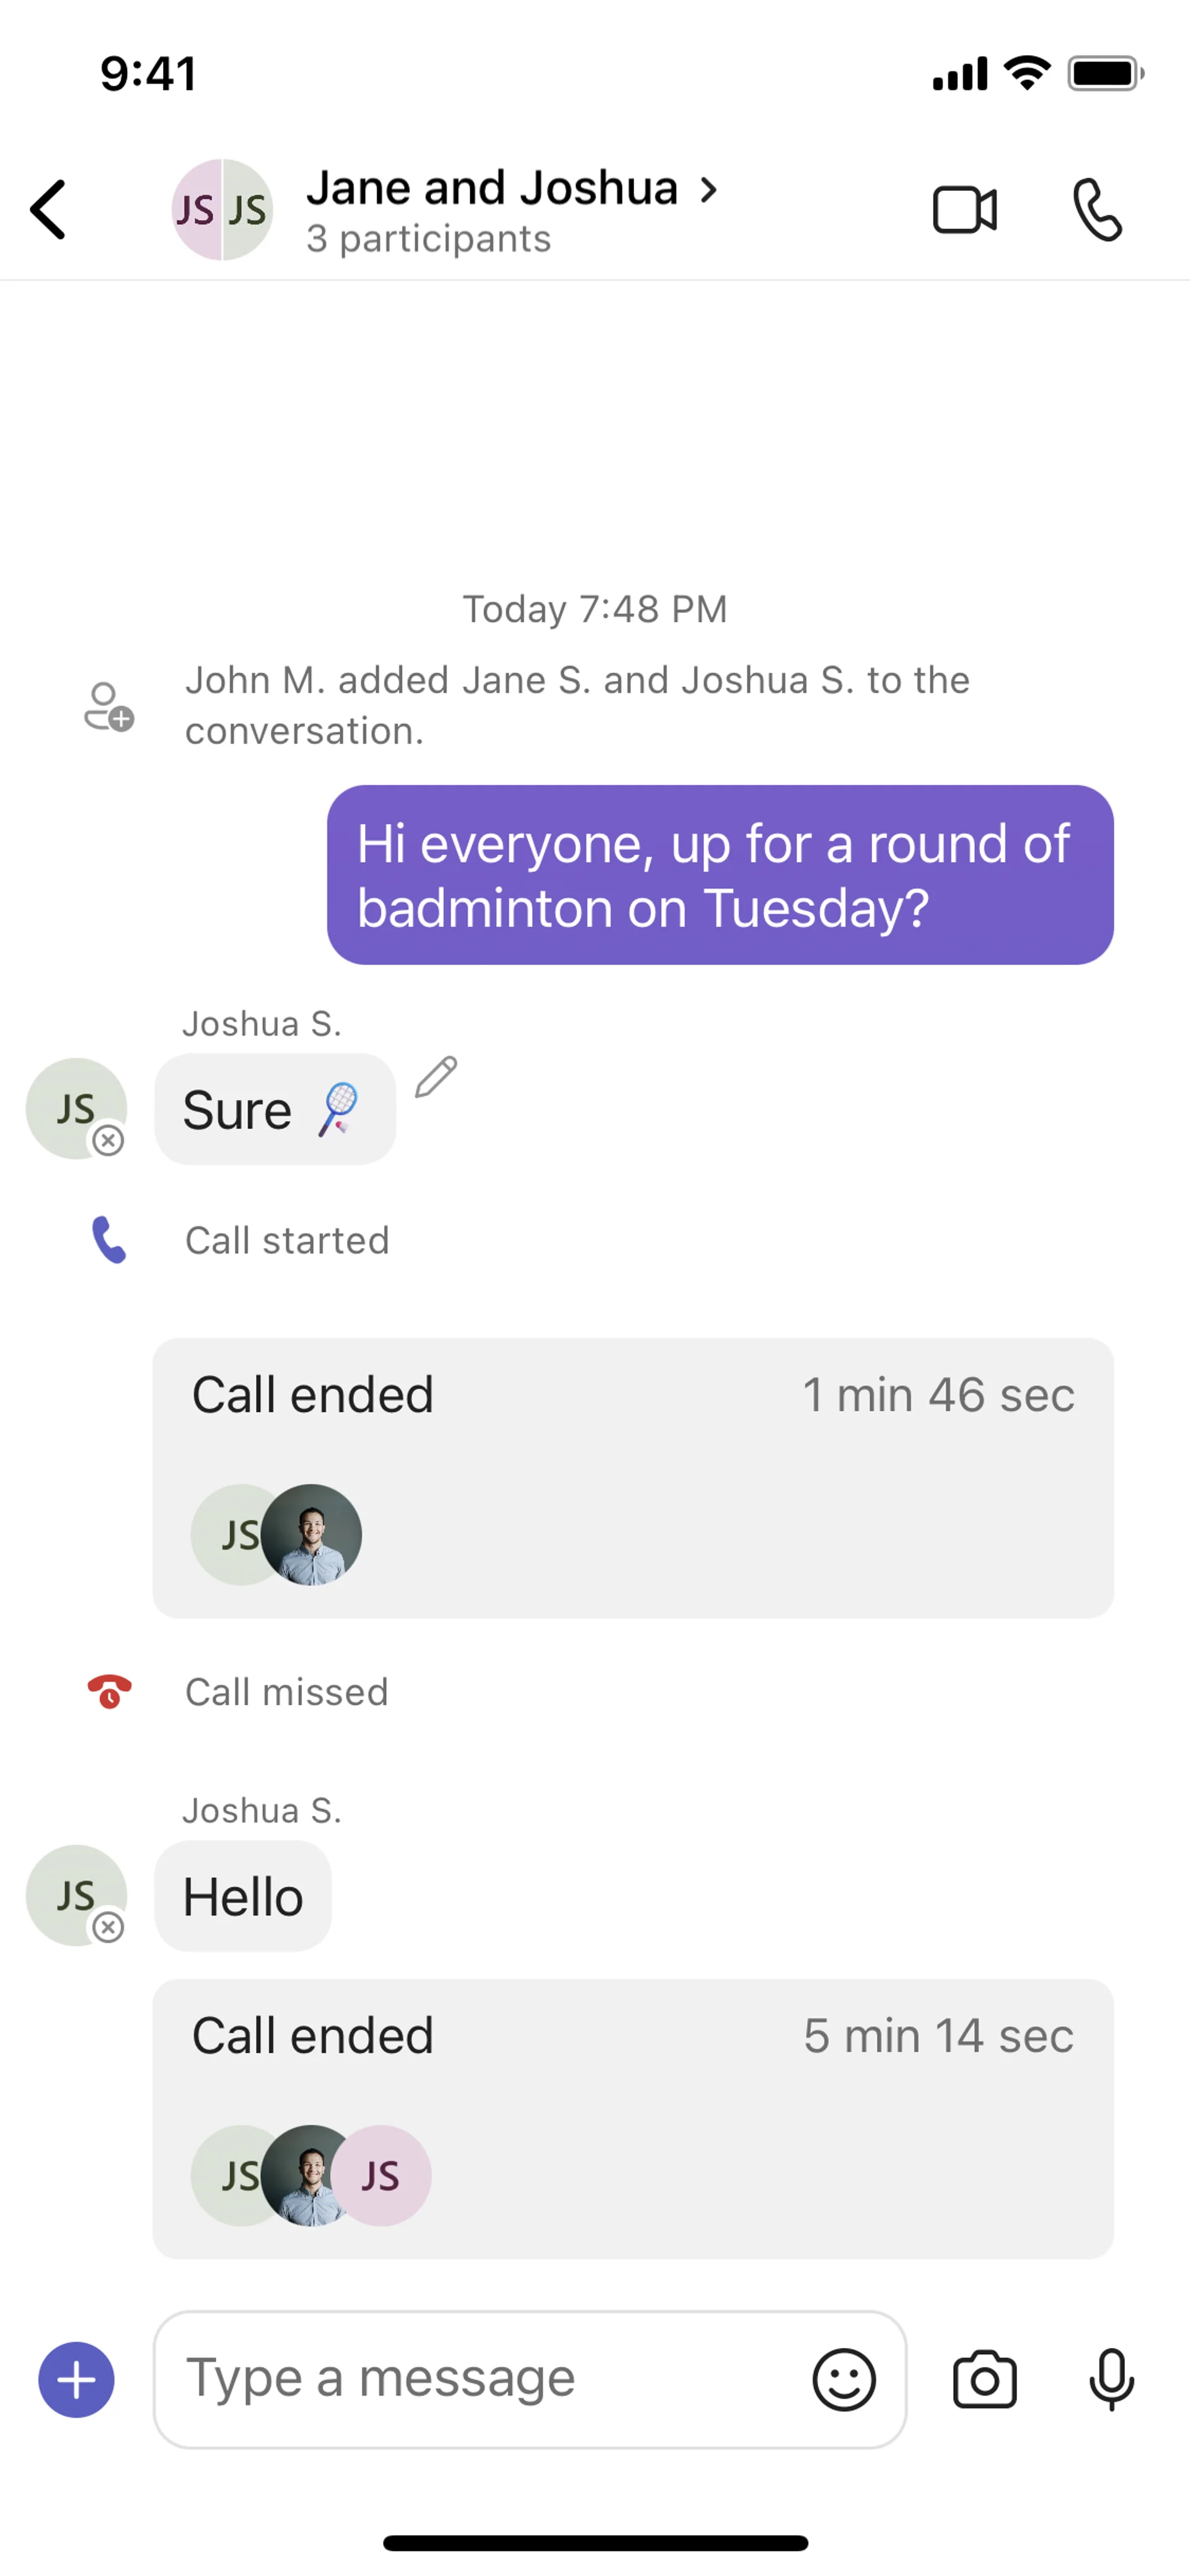Open the Call ended 1 min 46 sec card
Screen dimensions: 1190x2576
pyautogui.click(x=632, y=1477)
